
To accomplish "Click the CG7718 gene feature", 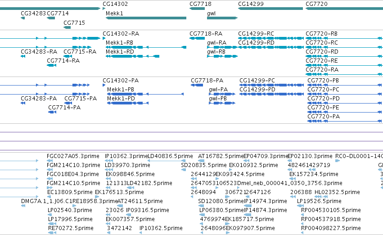I will (x=197, y=9).
